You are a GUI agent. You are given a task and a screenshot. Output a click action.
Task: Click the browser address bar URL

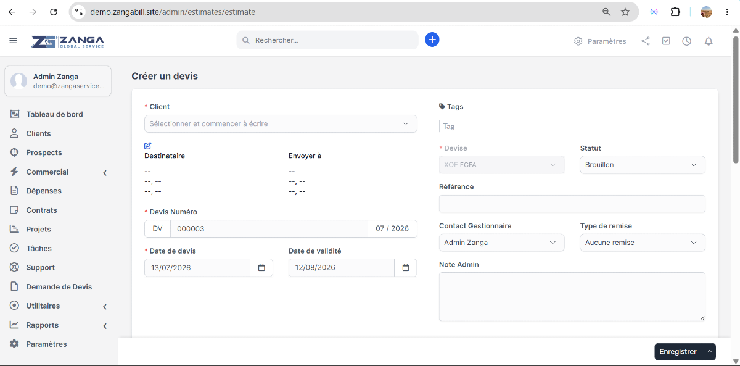point(173,12)
